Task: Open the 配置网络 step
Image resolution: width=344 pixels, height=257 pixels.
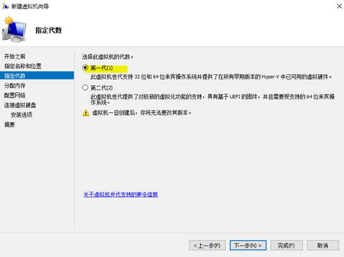Action: [x=15, y=95]
